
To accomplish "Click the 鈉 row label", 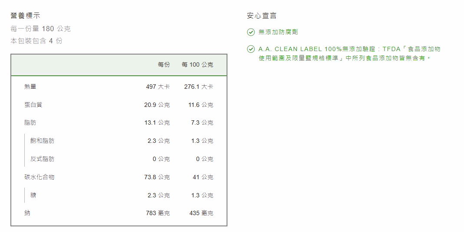I will [x=27, y=213].
